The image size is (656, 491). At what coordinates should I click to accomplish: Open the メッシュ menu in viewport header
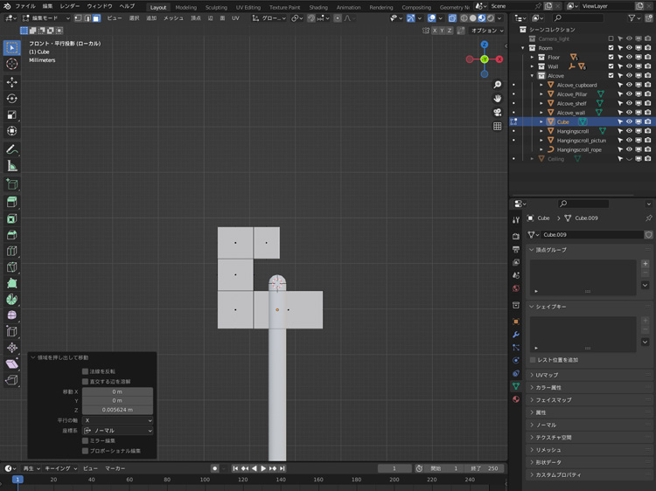tap(174, 17)
